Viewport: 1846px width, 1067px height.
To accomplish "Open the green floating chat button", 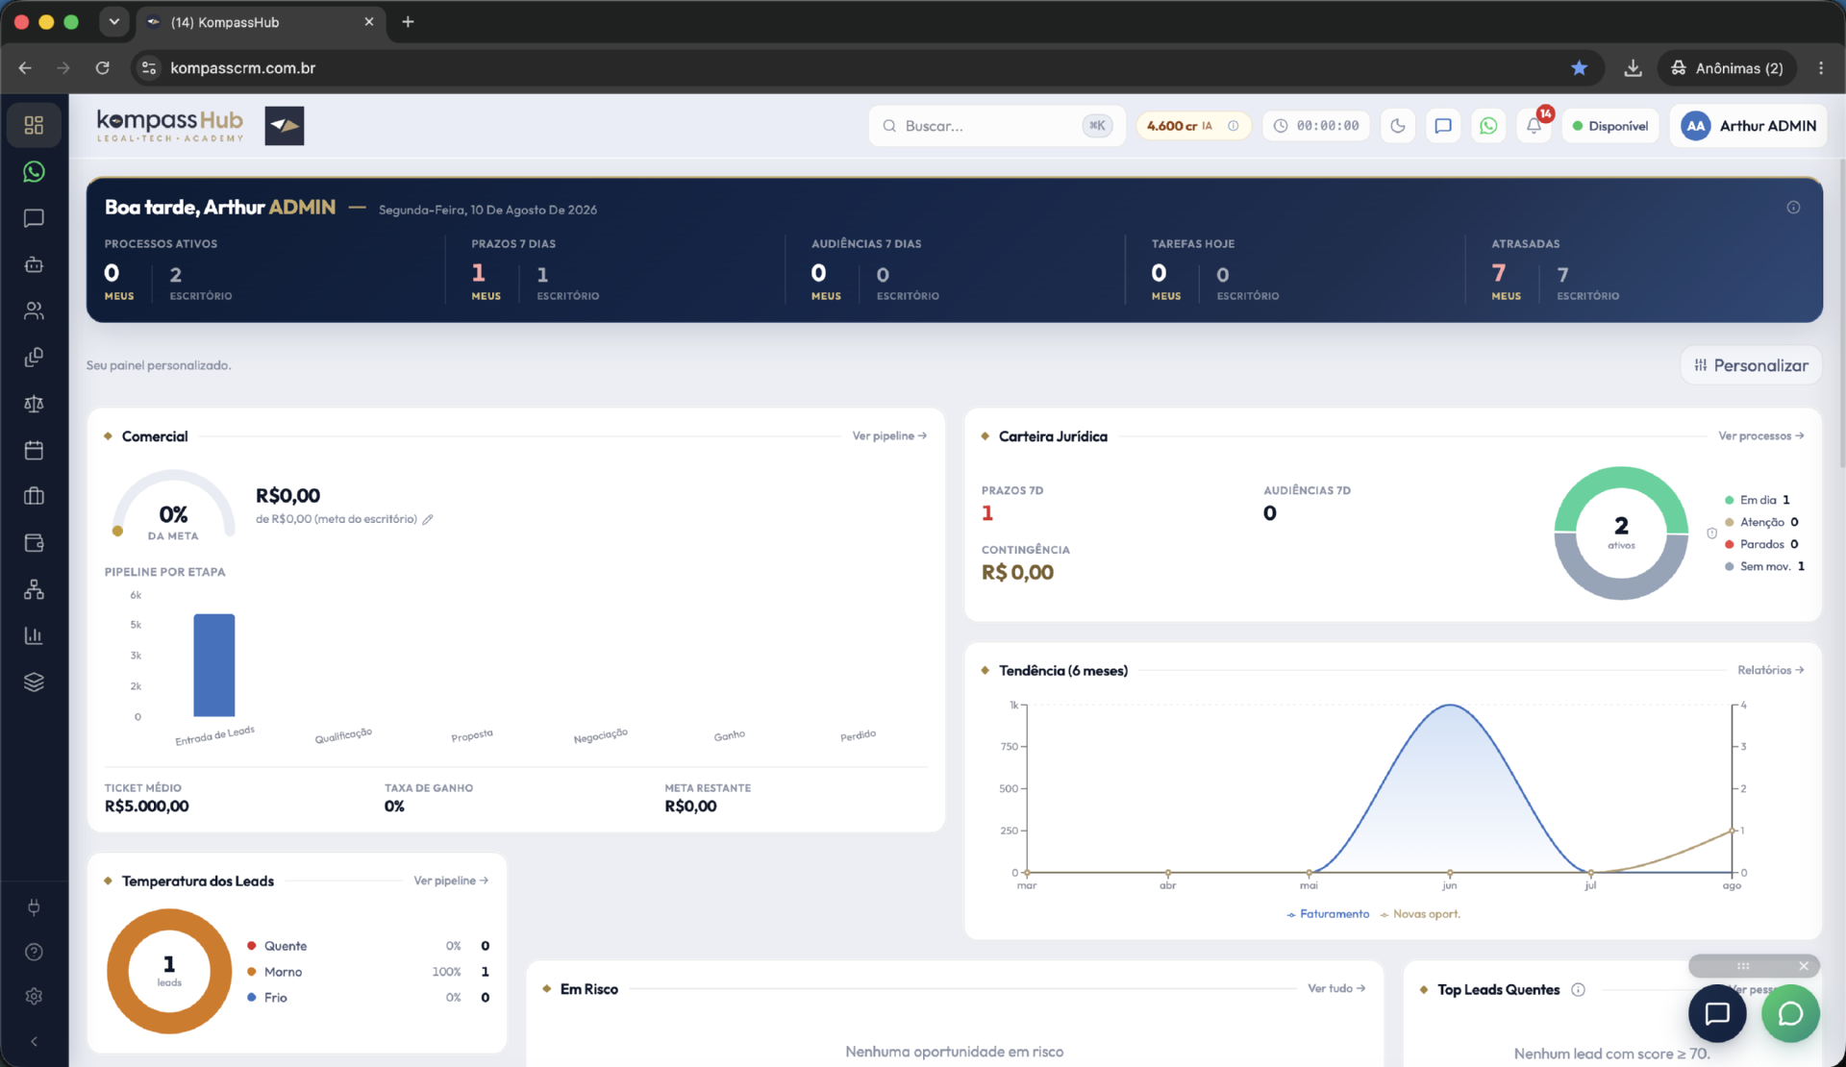I will tap(1790, 1013).
